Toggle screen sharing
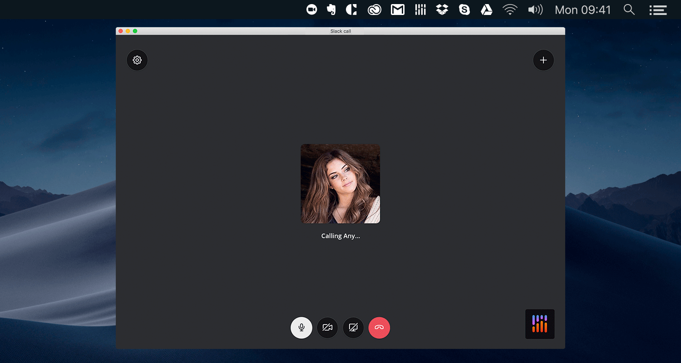Screen dimensions: 681x363 [x=353, y=328]
